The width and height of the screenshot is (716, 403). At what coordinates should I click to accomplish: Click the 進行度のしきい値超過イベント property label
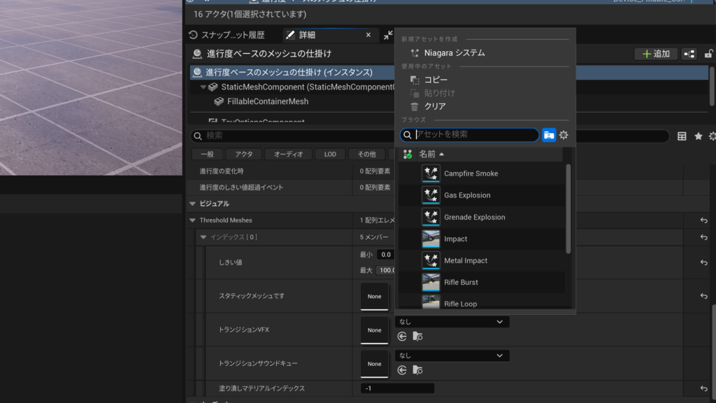[x=241, y=188]
